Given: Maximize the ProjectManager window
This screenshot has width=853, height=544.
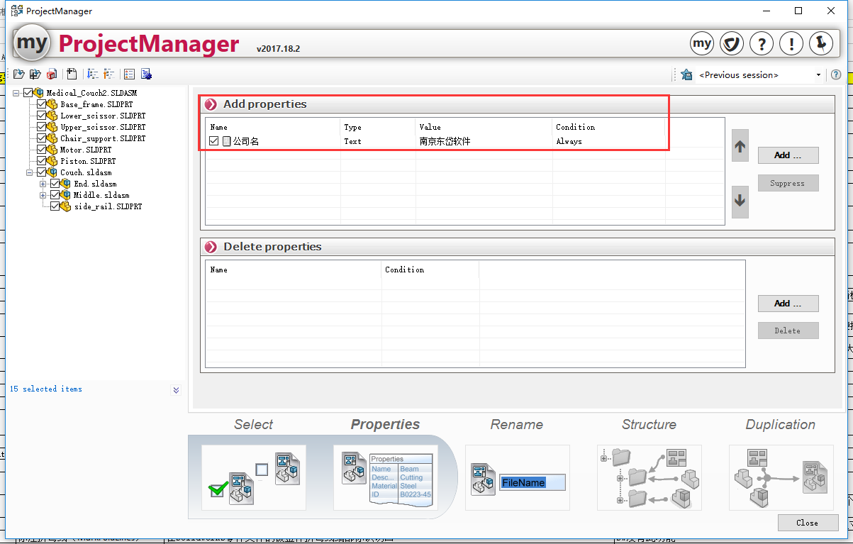Looking at the screenshot, I should [798, 11].
